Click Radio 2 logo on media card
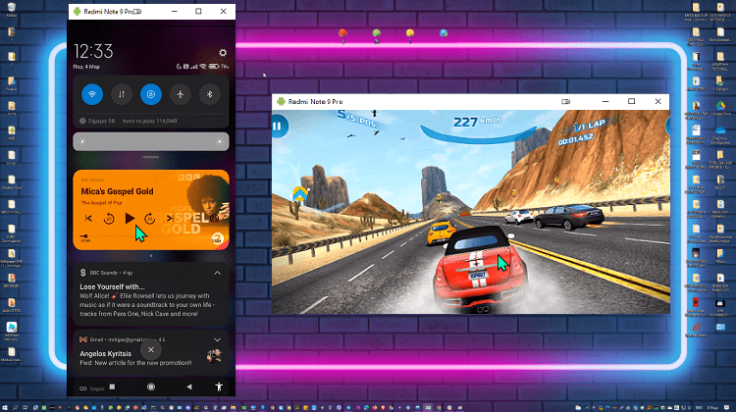 [217, 238]
